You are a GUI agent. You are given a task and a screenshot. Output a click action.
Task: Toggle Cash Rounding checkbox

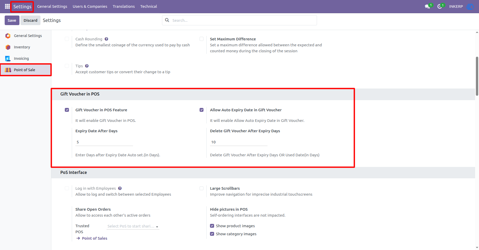point(67,39)
